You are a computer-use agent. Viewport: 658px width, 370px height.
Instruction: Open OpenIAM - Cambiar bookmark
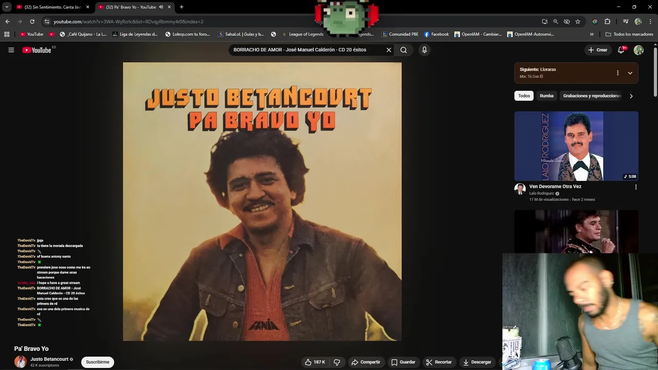[478, 34]
